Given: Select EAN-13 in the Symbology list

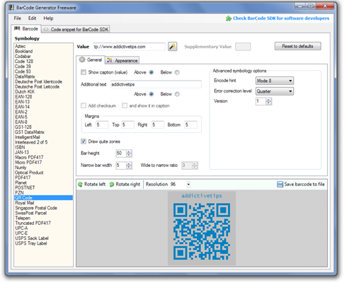Looking at the screenshot, I should coord(23,102).
